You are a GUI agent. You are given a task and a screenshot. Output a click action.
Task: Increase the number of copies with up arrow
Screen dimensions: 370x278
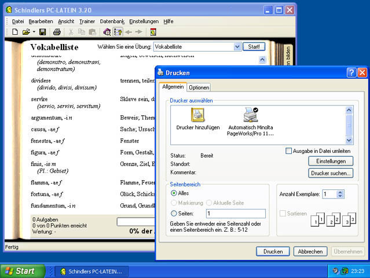pyautogui.click(x=340, y=192)
